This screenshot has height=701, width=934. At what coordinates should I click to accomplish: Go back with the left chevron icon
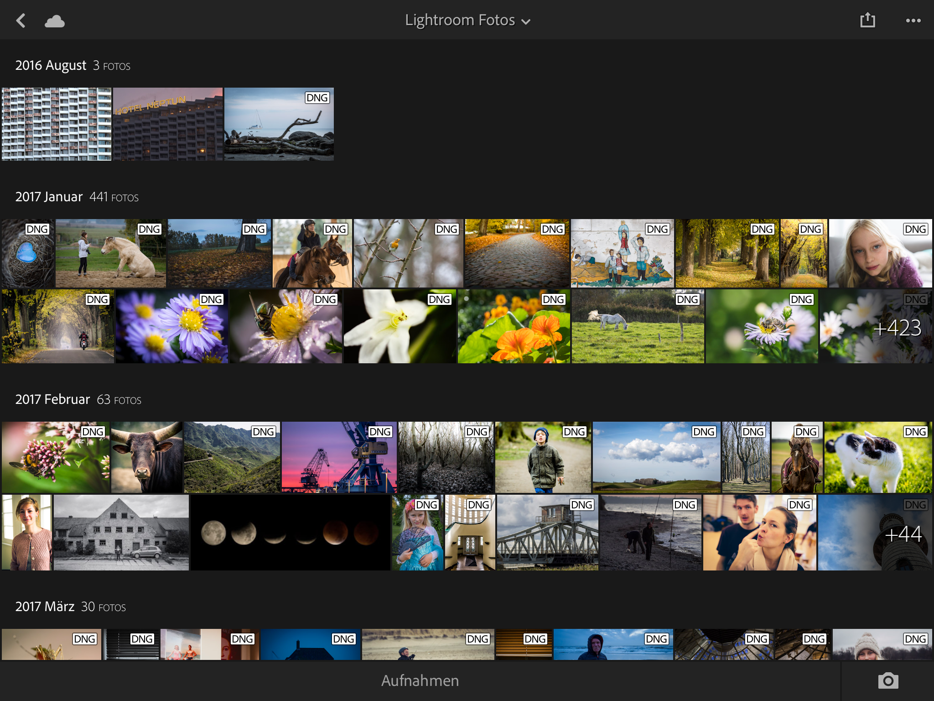point(21,21)
